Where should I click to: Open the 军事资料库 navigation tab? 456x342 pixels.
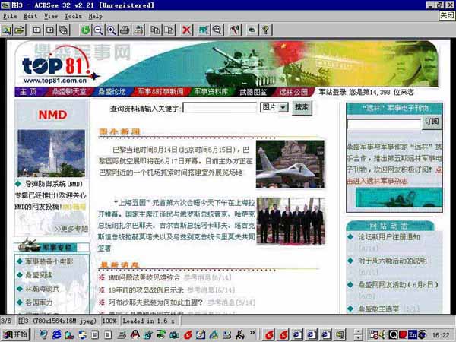tap(211, 91)
